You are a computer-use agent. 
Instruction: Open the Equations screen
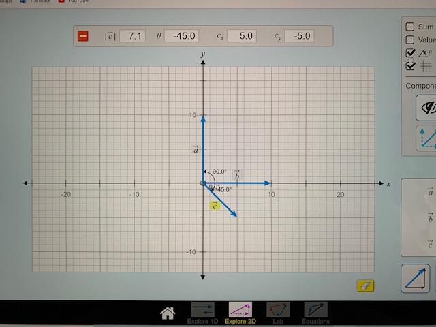click(315, 313)
